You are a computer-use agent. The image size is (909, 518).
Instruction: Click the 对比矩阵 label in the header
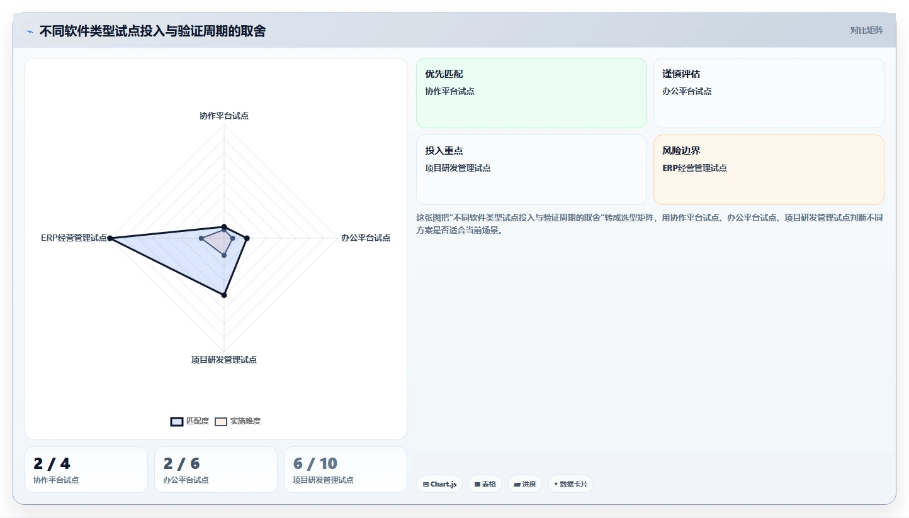[867, 30]
